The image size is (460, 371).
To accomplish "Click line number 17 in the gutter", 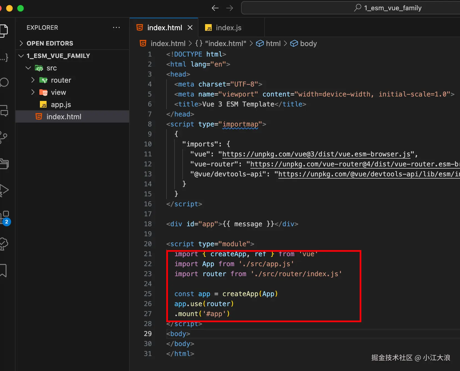I will coord(148,214).
